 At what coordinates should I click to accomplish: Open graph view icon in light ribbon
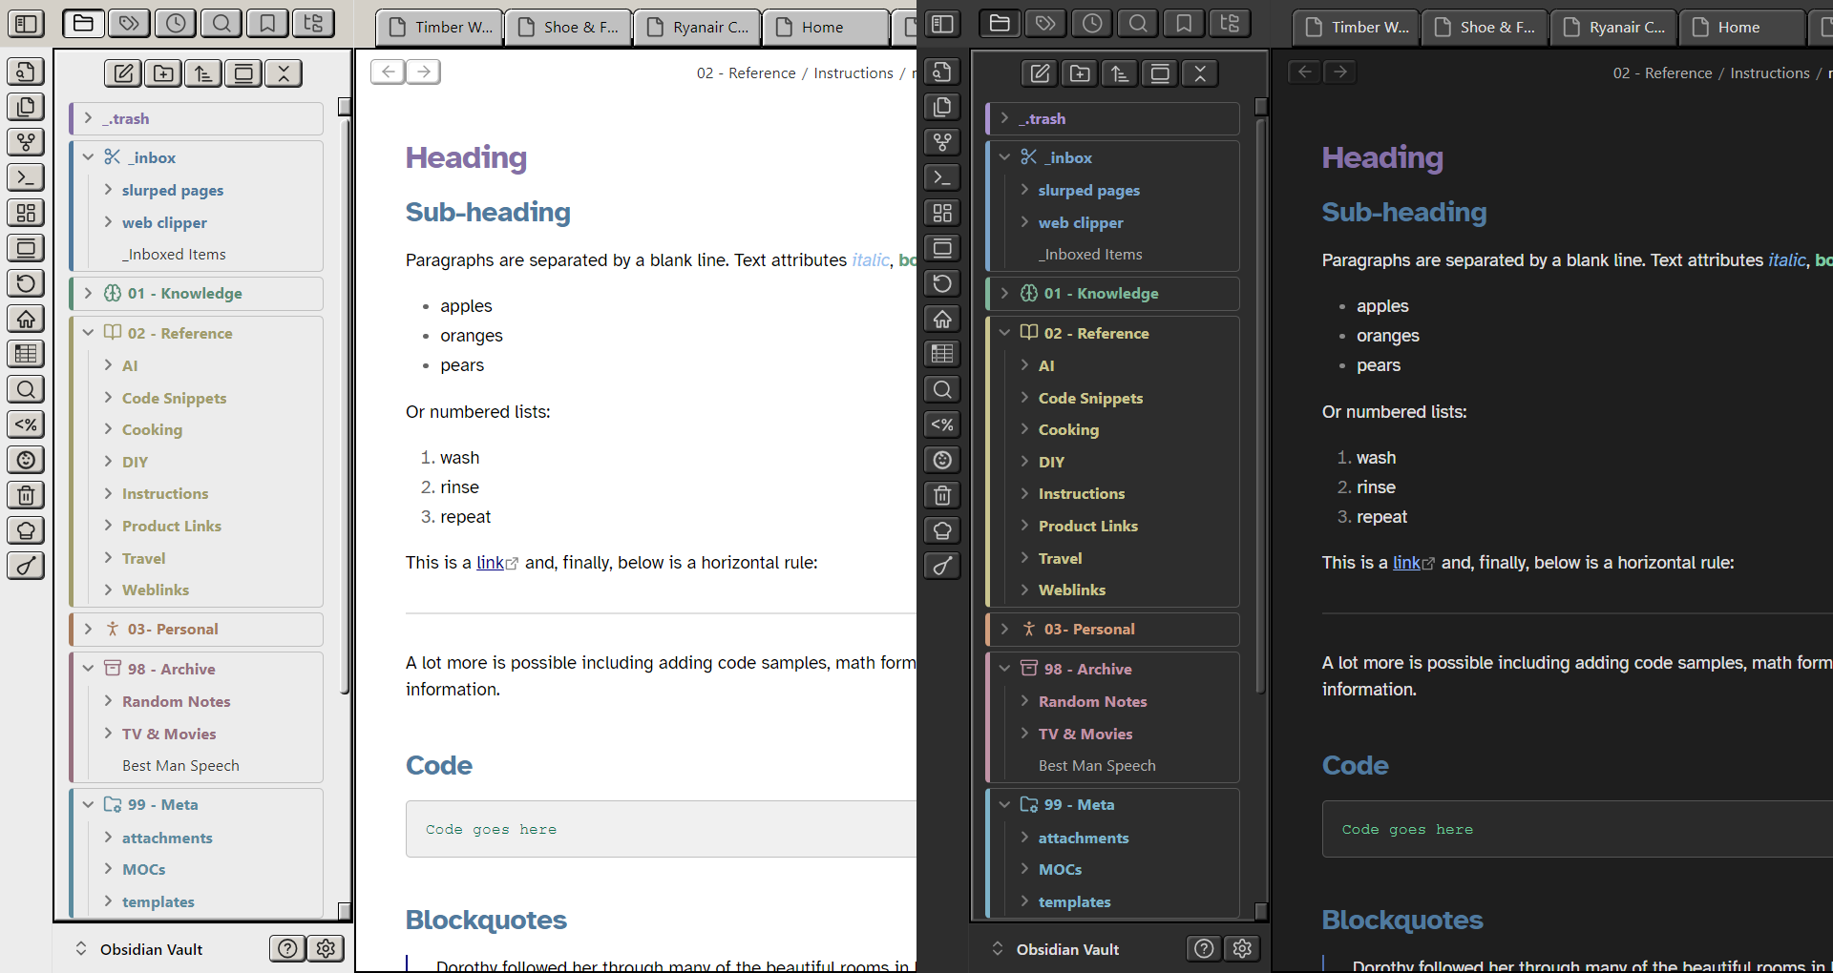click(26, 142)
